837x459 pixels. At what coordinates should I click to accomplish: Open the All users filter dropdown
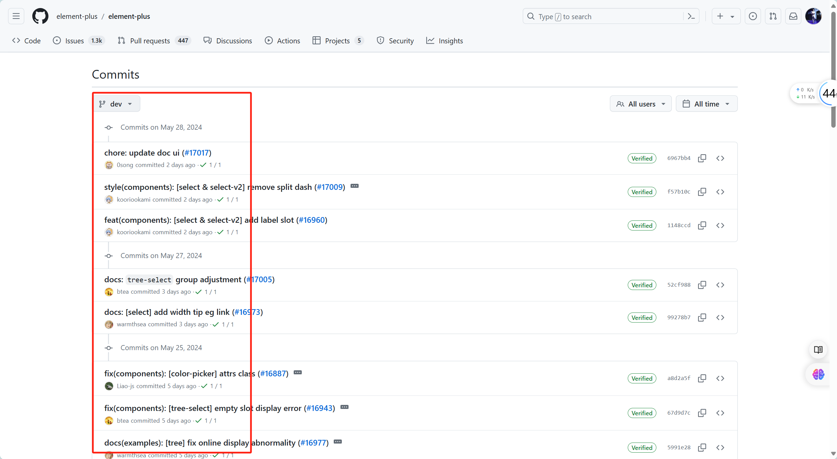tap(641, 104)
